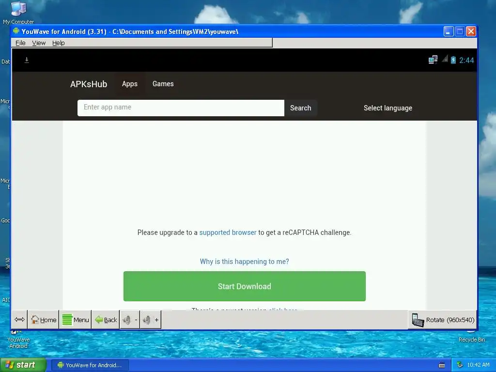
Task: Click the keyboard icon in system tray
Action: pyautogui.click(x=442, y=365)
